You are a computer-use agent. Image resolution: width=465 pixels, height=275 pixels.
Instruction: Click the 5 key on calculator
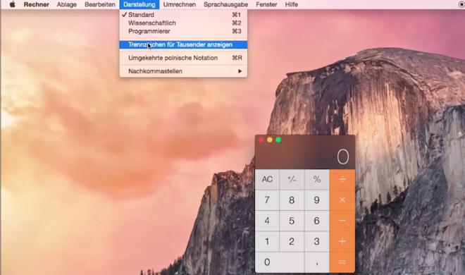(x=292, y=221)
